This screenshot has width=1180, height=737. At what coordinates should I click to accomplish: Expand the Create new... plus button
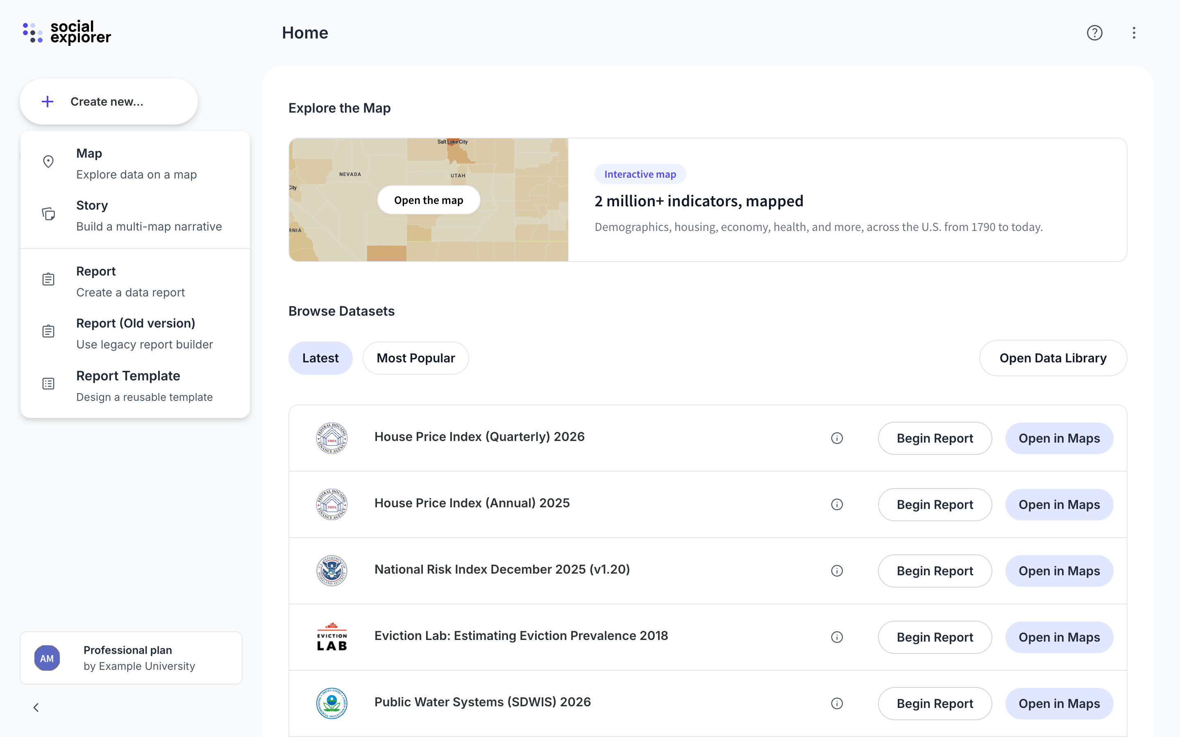coord(109,102)
